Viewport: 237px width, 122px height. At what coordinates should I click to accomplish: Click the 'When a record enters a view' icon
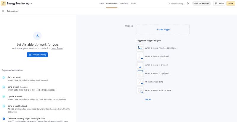(x=140, y=90)
